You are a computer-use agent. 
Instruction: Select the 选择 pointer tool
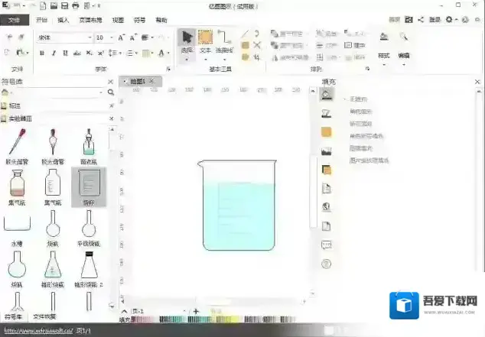(x=187, y=41)
